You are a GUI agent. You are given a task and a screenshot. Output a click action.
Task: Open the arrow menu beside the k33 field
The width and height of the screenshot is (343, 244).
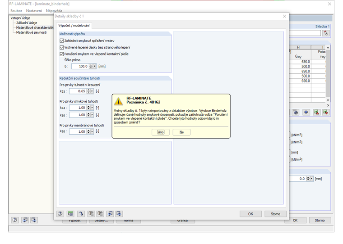pos(92,91)
